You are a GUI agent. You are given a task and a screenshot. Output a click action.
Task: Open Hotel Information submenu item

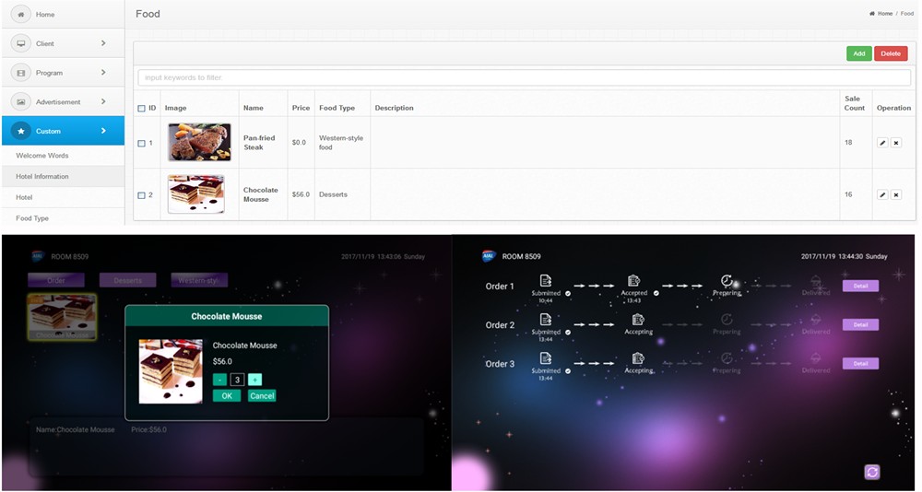tap(63, 176)
